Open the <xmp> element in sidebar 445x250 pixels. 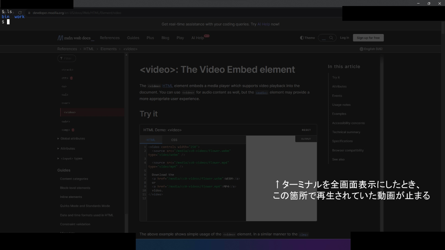tap(65, 130)
